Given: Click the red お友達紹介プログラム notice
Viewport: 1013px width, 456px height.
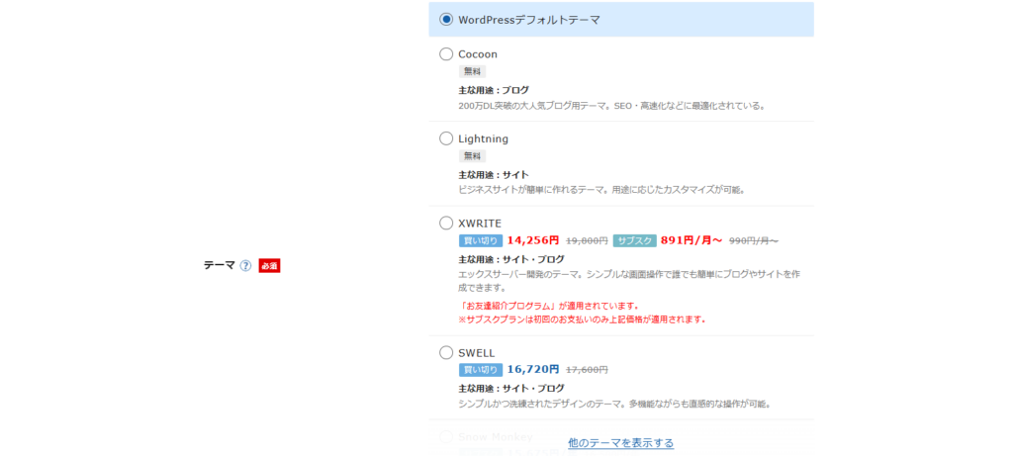Looking at the screenshot, I should point(549,307).
